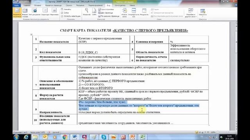Open Outlook from the taskbar

coord(45,137)
